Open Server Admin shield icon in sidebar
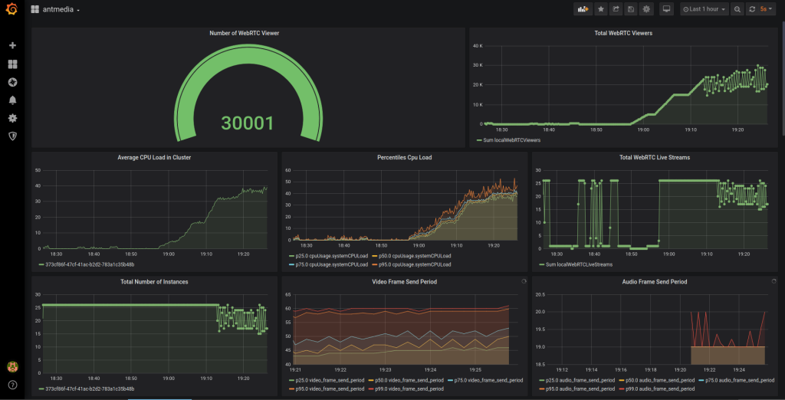This screenshot has width=785, height=400. (x=12, y=136)
